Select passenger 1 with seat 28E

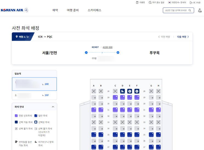(34, 84)
